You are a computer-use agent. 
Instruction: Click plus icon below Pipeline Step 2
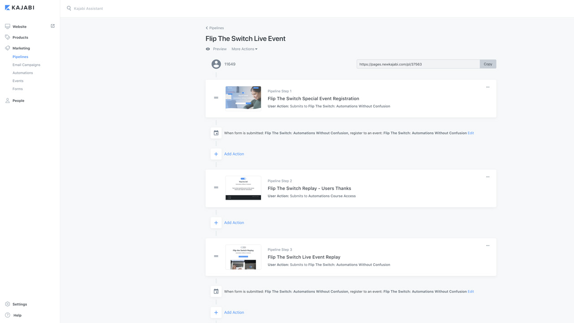[216, 223]
